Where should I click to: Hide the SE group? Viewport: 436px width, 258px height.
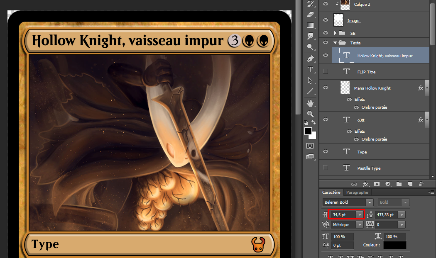click(x=326, y=33)
